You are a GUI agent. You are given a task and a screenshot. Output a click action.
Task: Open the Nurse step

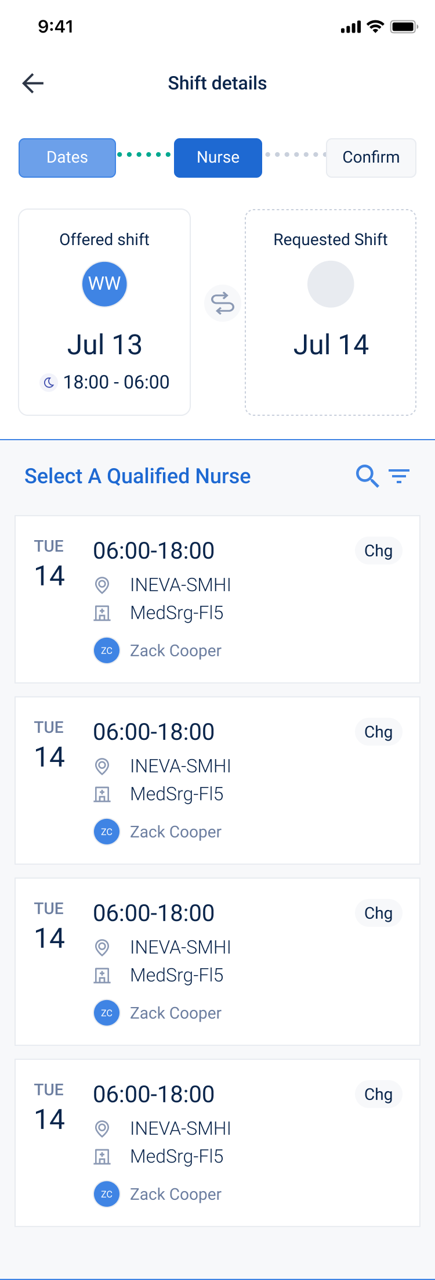(x=217, y=157)
